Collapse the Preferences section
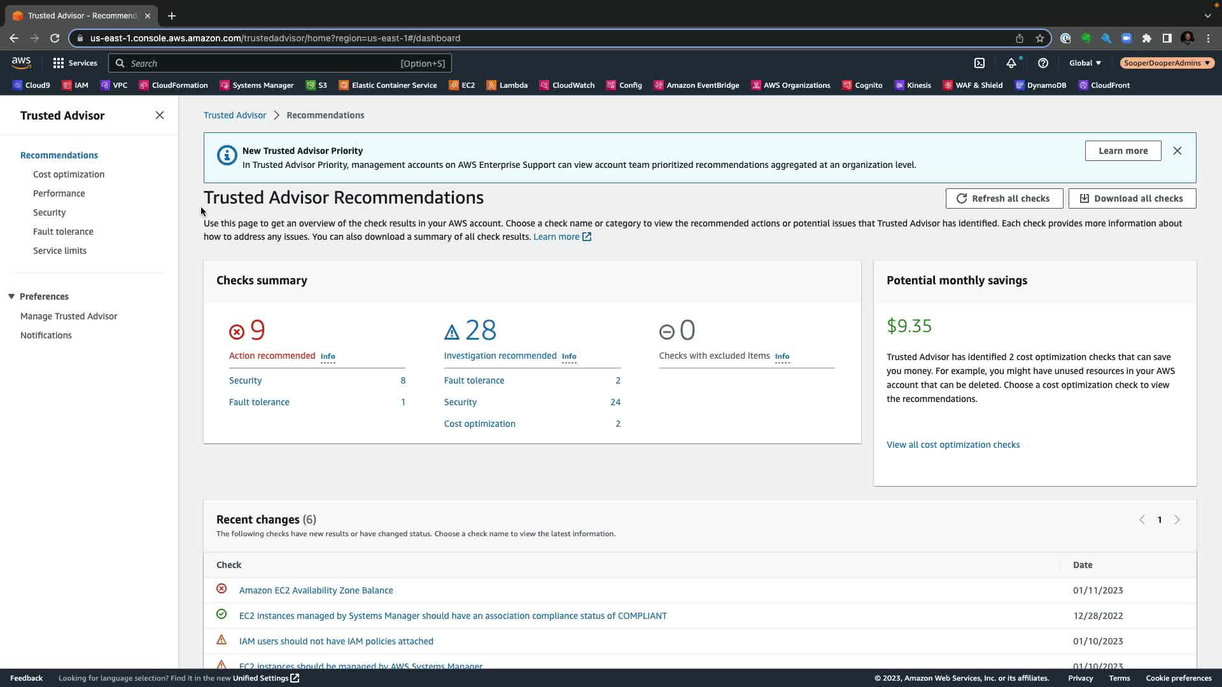The image size is (1222, 687). (11, 296)
